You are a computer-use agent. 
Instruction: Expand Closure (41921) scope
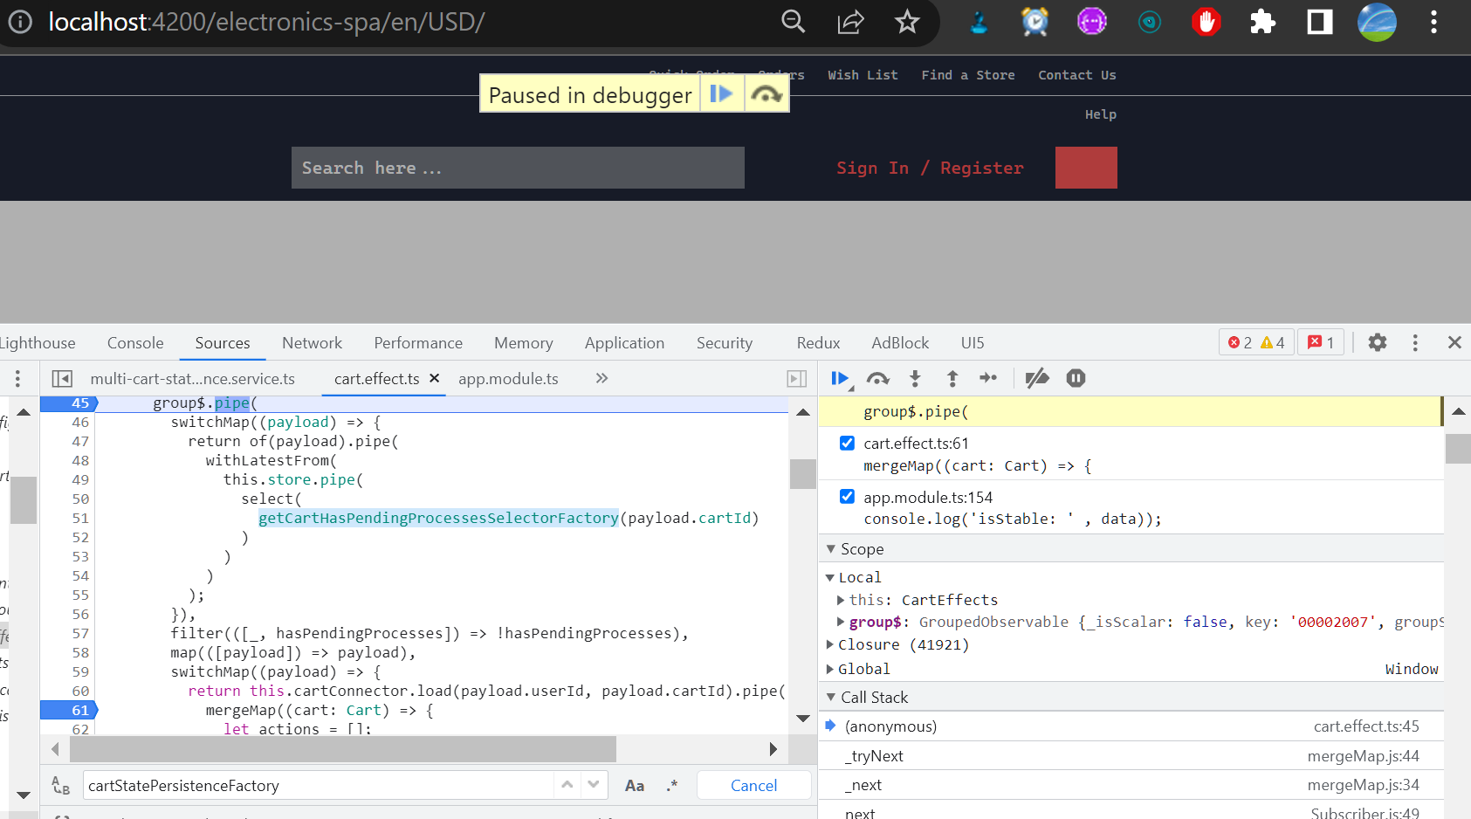point(830,644)
